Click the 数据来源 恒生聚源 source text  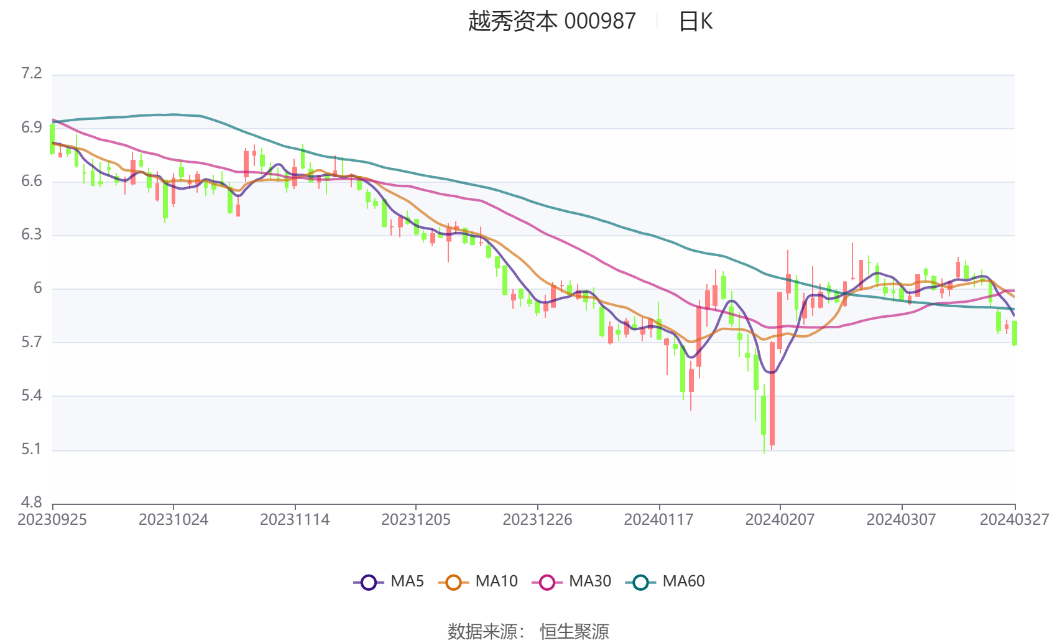[528, 631]
